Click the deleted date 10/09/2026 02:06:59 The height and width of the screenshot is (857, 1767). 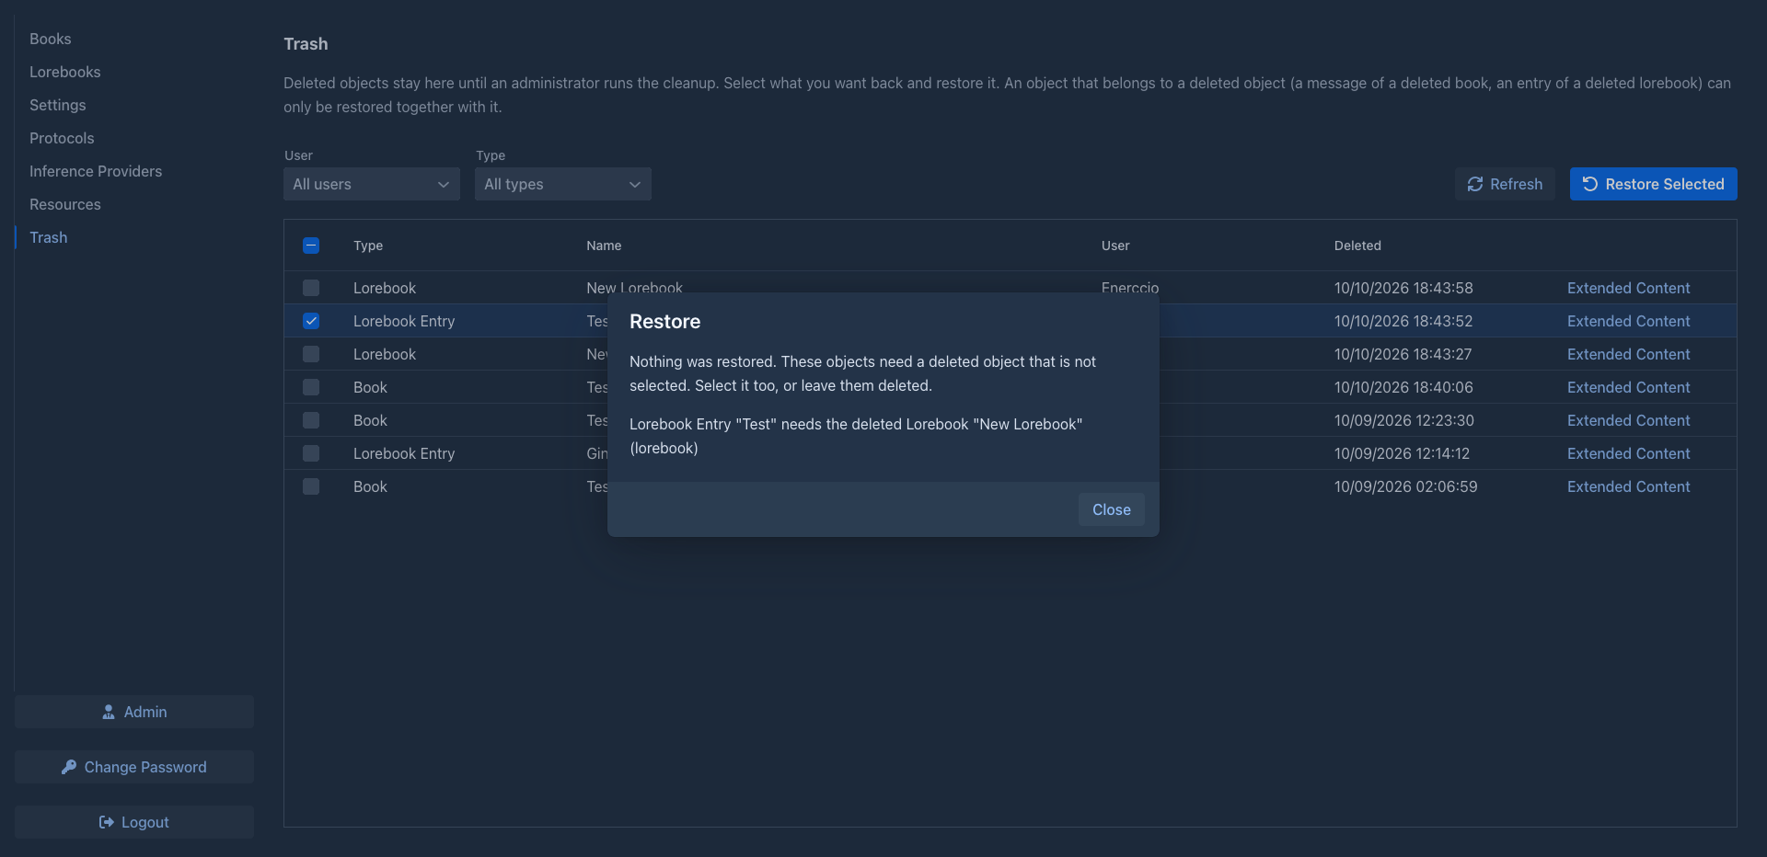click(1406, 486)
